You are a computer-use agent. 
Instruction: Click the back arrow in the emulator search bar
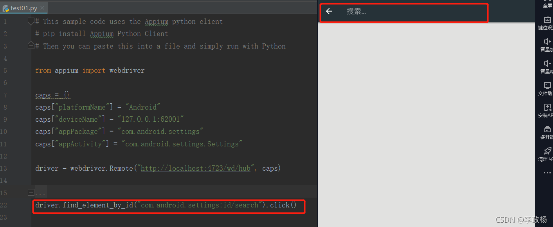[329, 11]
